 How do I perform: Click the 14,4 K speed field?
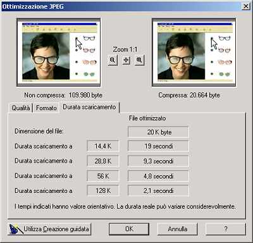pyautogui.click(x=103, y=146)
